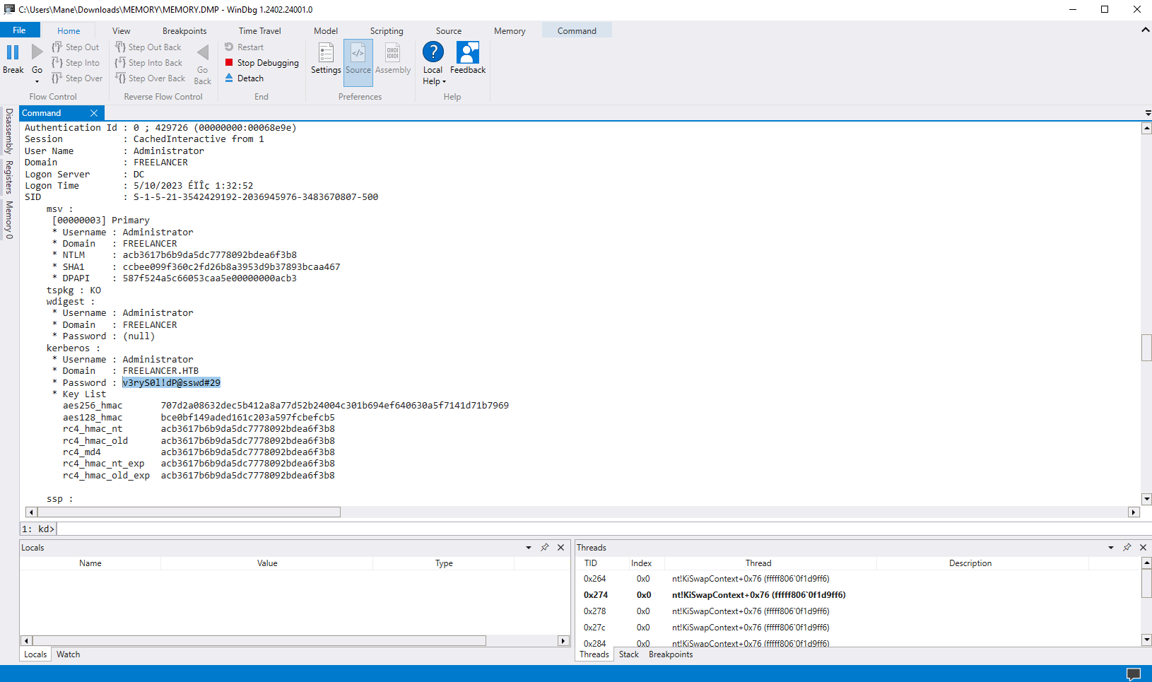The width and height of the screenshot is (1152, 682).
Task: Switch to the Home ribbon tab
Action: 69,31
